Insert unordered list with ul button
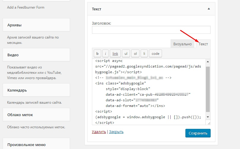This screenshot has width=240, height=149. click(126, 54)
